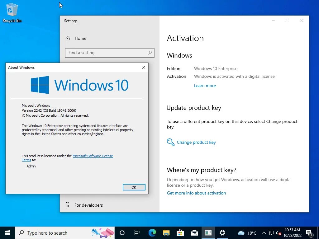Click the About Windows dialog title
The image size is (319, 239).
click(21, 68)
